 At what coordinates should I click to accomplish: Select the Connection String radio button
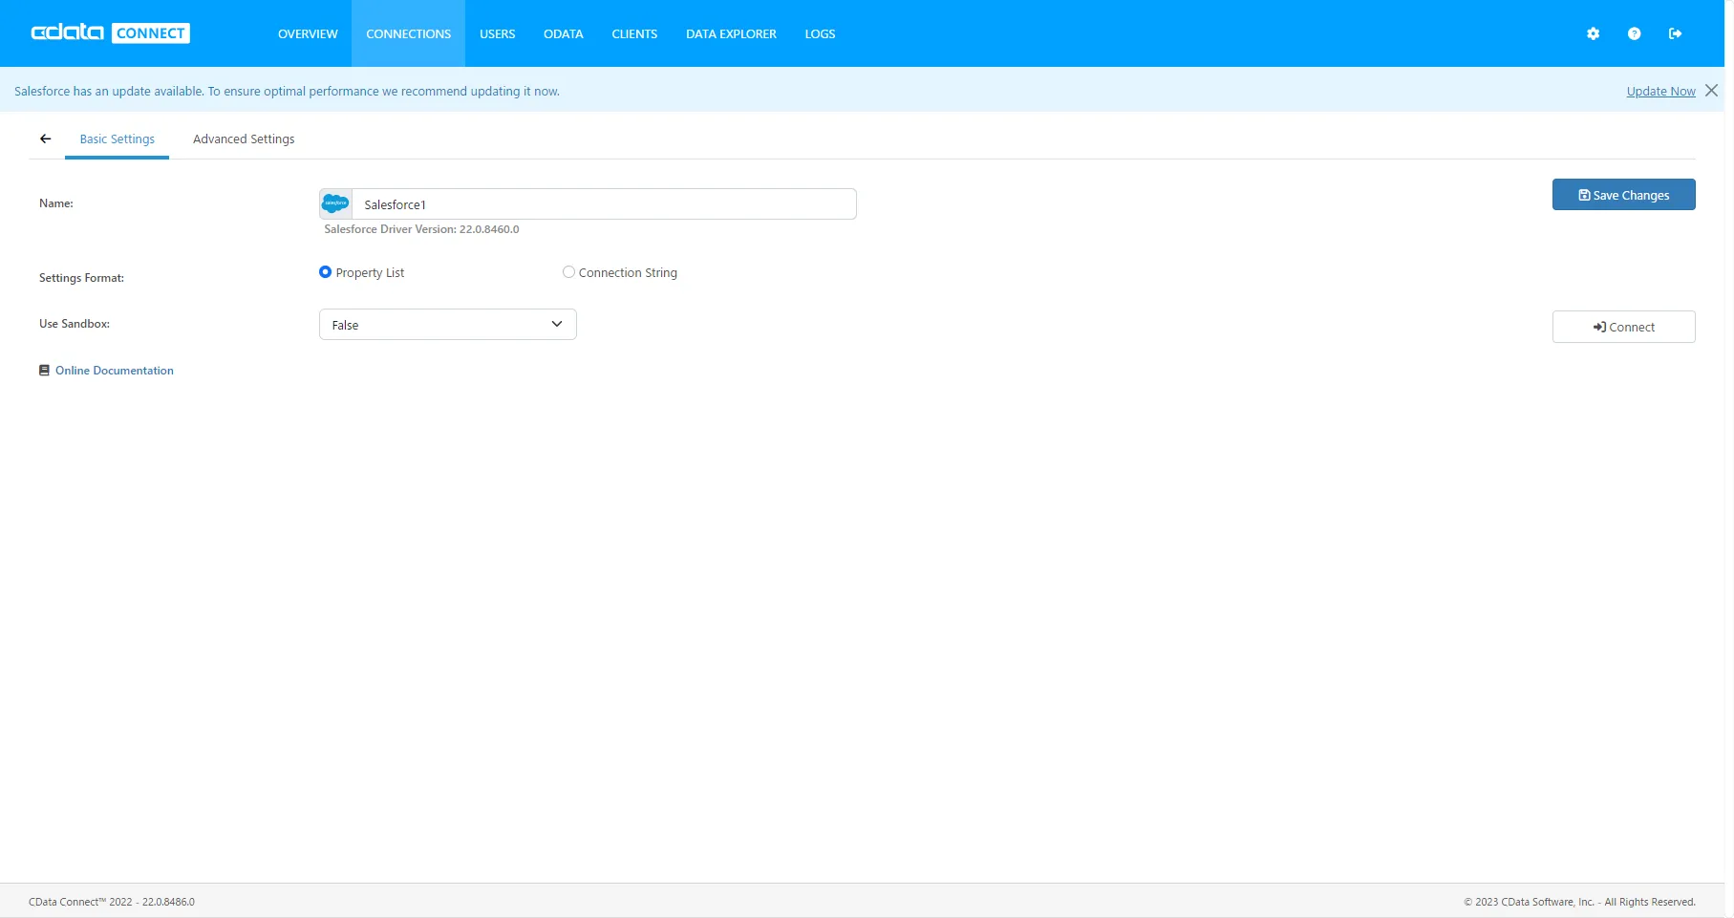568,272
